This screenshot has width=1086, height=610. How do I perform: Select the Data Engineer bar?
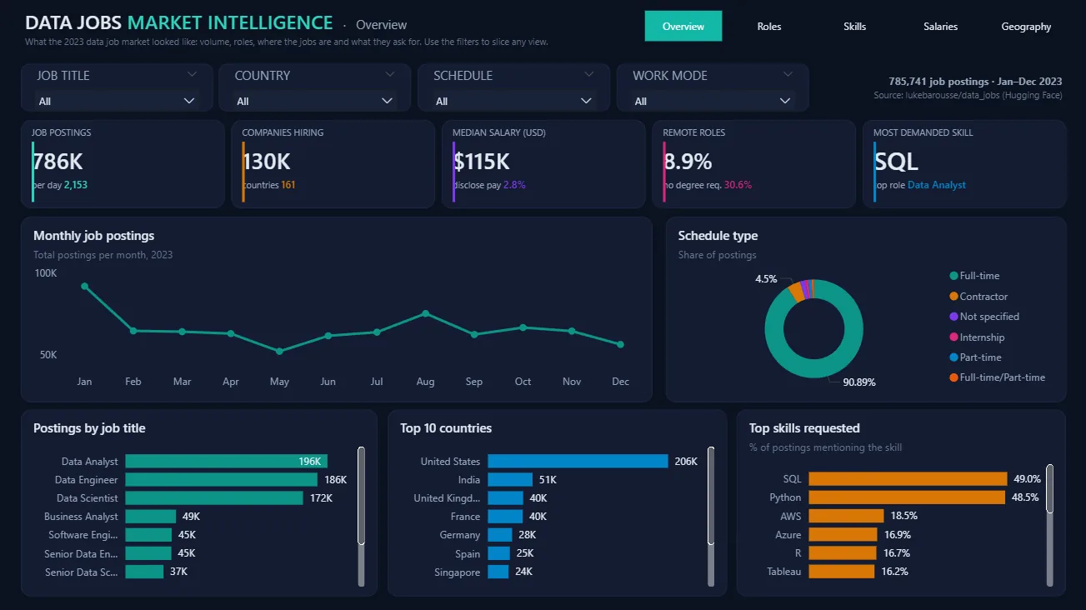221,480
